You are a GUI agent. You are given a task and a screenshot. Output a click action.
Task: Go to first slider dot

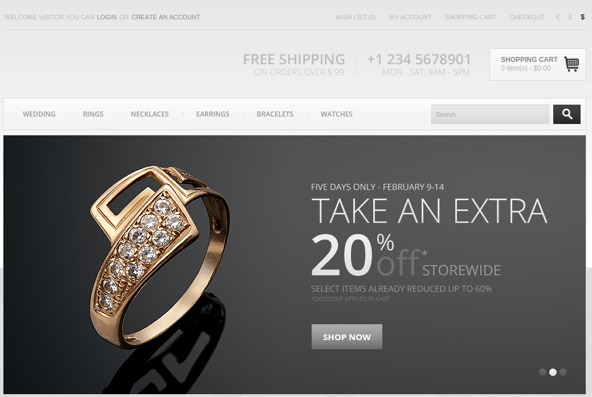pos(542,372)
